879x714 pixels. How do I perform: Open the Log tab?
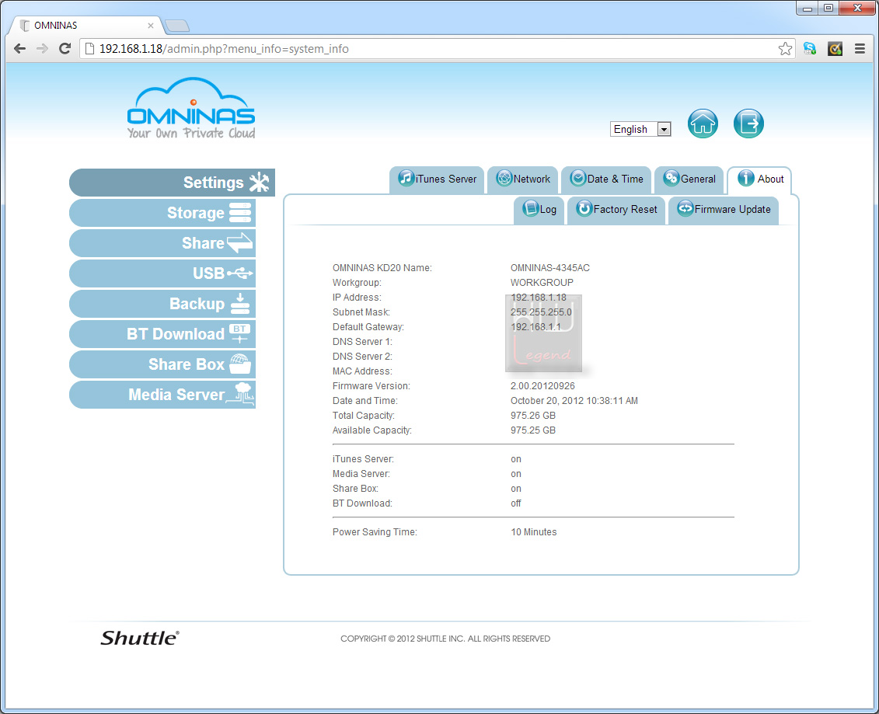[x=539, y=210]
